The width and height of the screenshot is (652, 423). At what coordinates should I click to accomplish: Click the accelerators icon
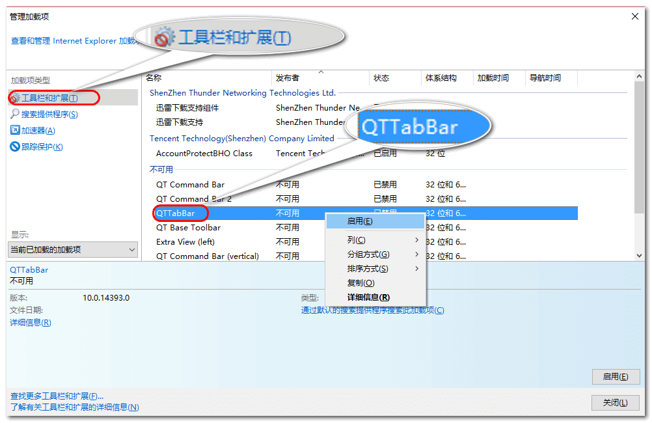pyautogui.click(x=15, y=130)
